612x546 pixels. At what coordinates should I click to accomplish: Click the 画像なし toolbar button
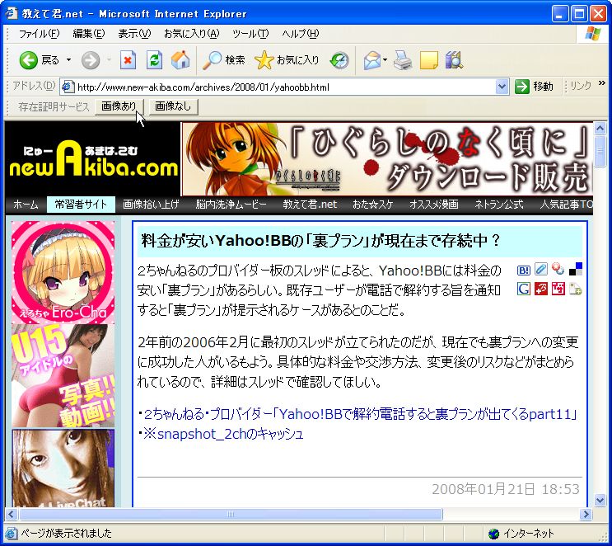(x=173, y=106)
